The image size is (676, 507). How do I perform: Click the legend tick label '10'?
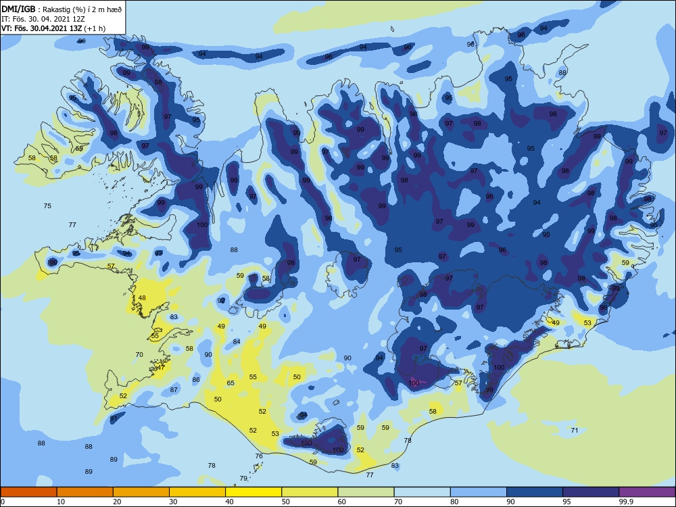click(61, 502)
